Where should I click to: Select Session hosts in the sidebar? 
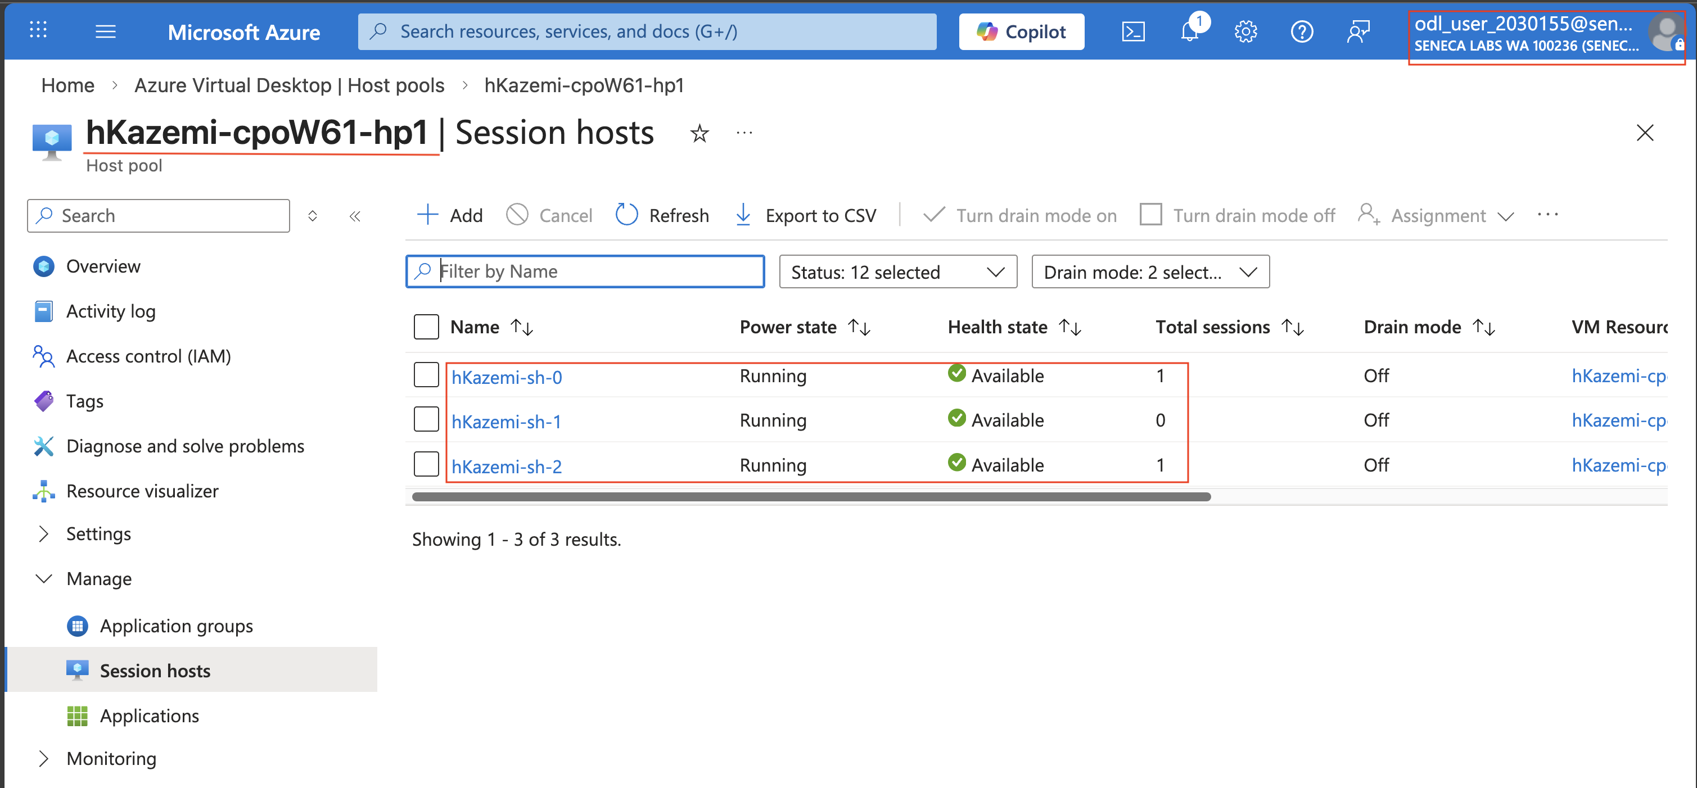[191, 670]
